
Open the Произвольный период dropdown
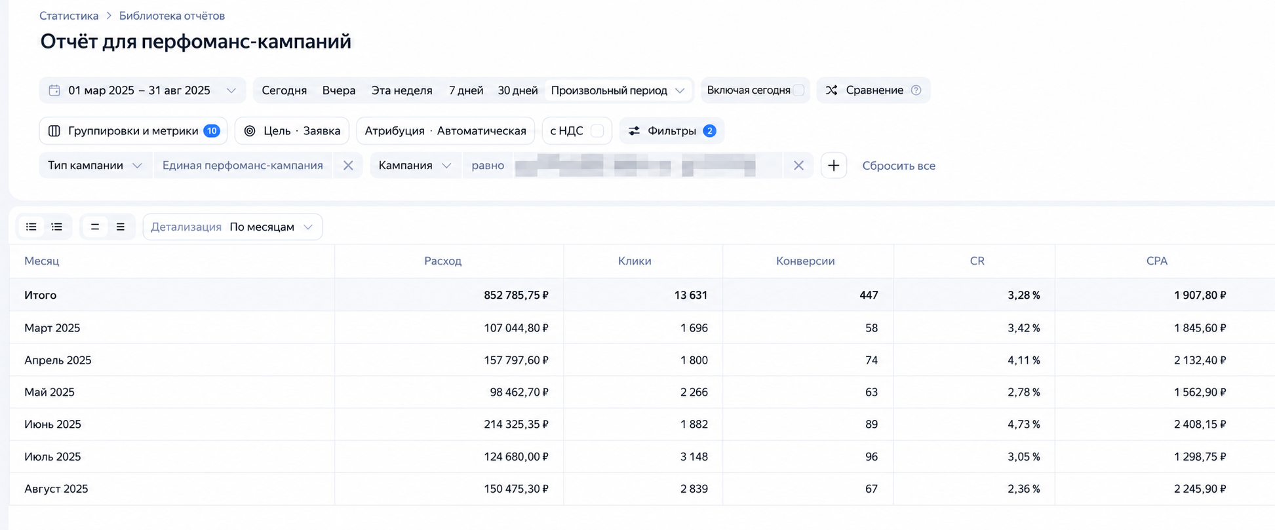[618, 90]
